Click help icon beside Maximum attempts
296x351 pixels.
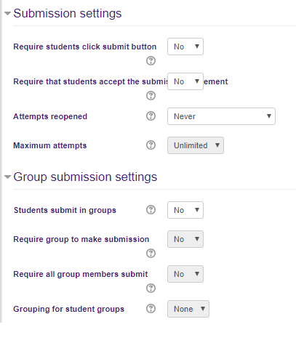pos(151,145)
